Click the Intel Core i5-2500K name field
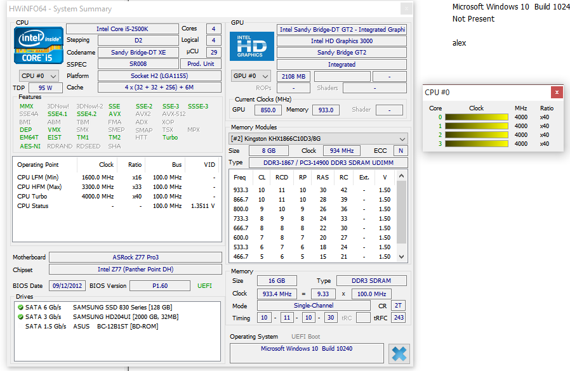The width and height of the screenshot is (570, 371). tap(122, 29)
